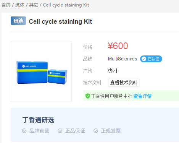179x143 pixels.
Task: Click the checkmark icon next to 正品保证
Action: pos(60,131)
